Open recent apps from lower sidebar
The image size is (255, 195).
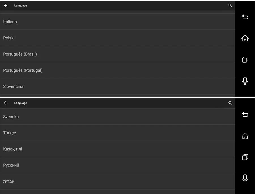pos(245,157)
